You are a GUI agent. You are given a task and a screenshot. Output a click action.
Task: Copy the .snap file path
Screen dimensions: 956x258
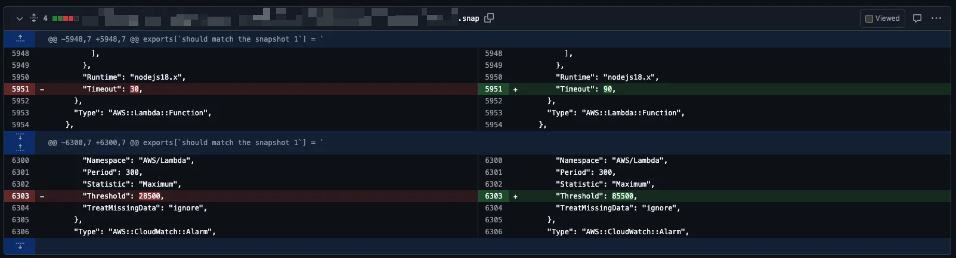[489, 18]
